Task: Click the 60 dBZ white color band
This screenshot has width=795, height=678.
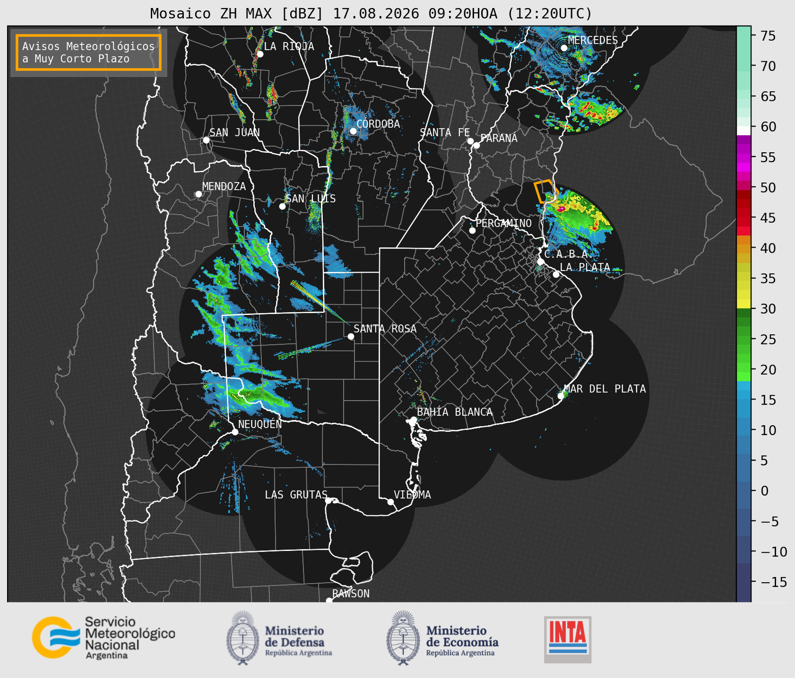Action: [744, 131]
